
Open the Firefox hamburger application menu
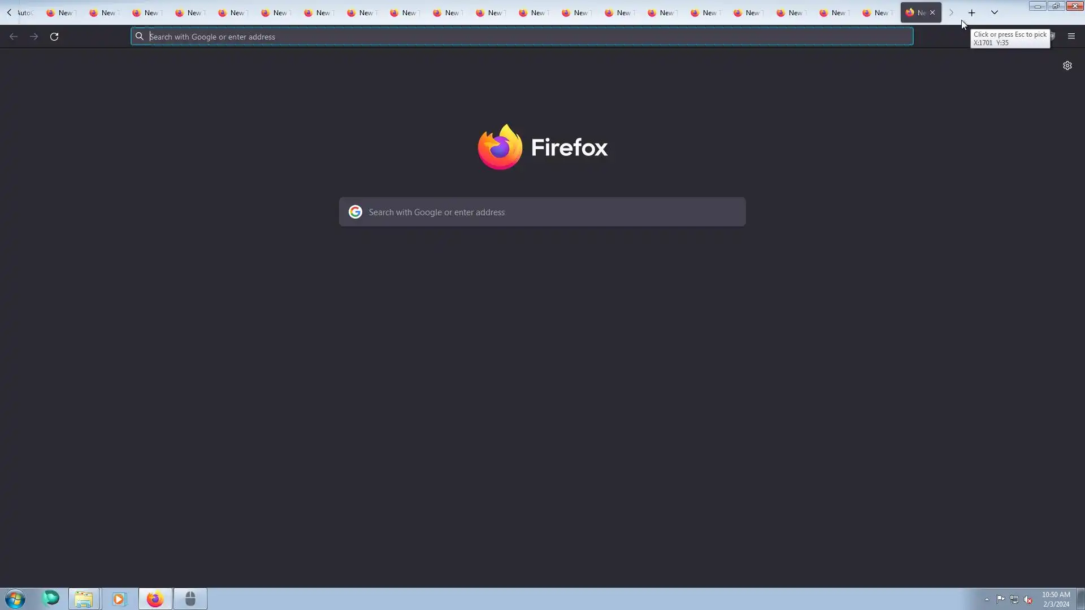point(1071,36)
